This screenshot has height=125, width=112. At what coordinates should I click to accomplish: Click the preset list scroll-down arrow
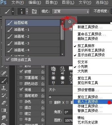pos(62,54)
